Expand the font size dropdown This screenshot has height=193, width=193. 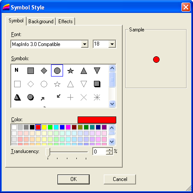(x=112, y=44)
